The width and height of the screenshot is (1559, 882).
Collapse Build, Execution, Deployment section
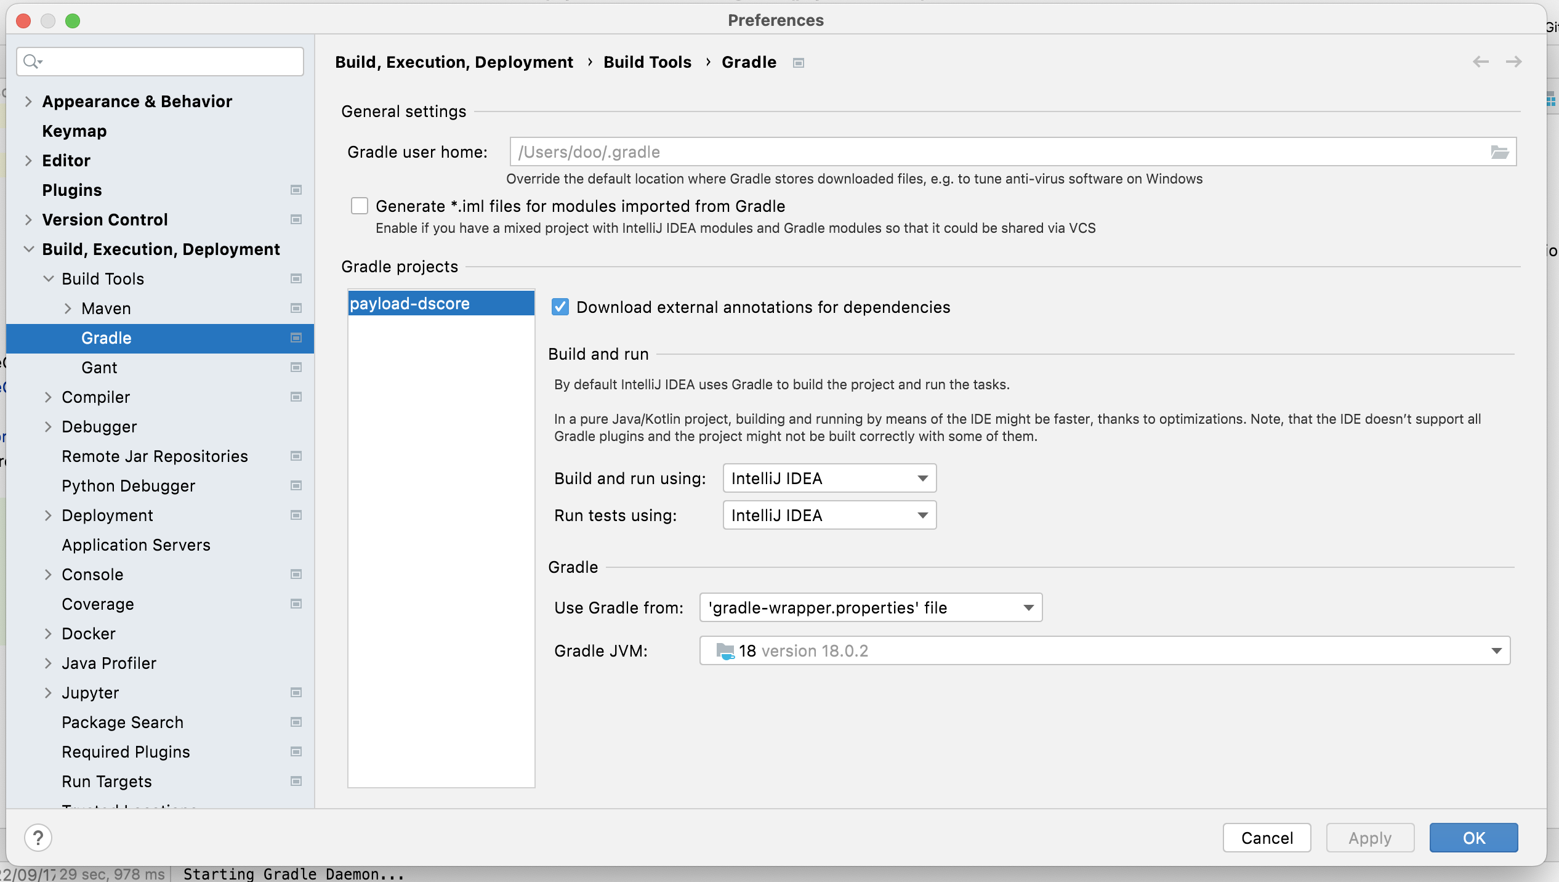(28, 249)
